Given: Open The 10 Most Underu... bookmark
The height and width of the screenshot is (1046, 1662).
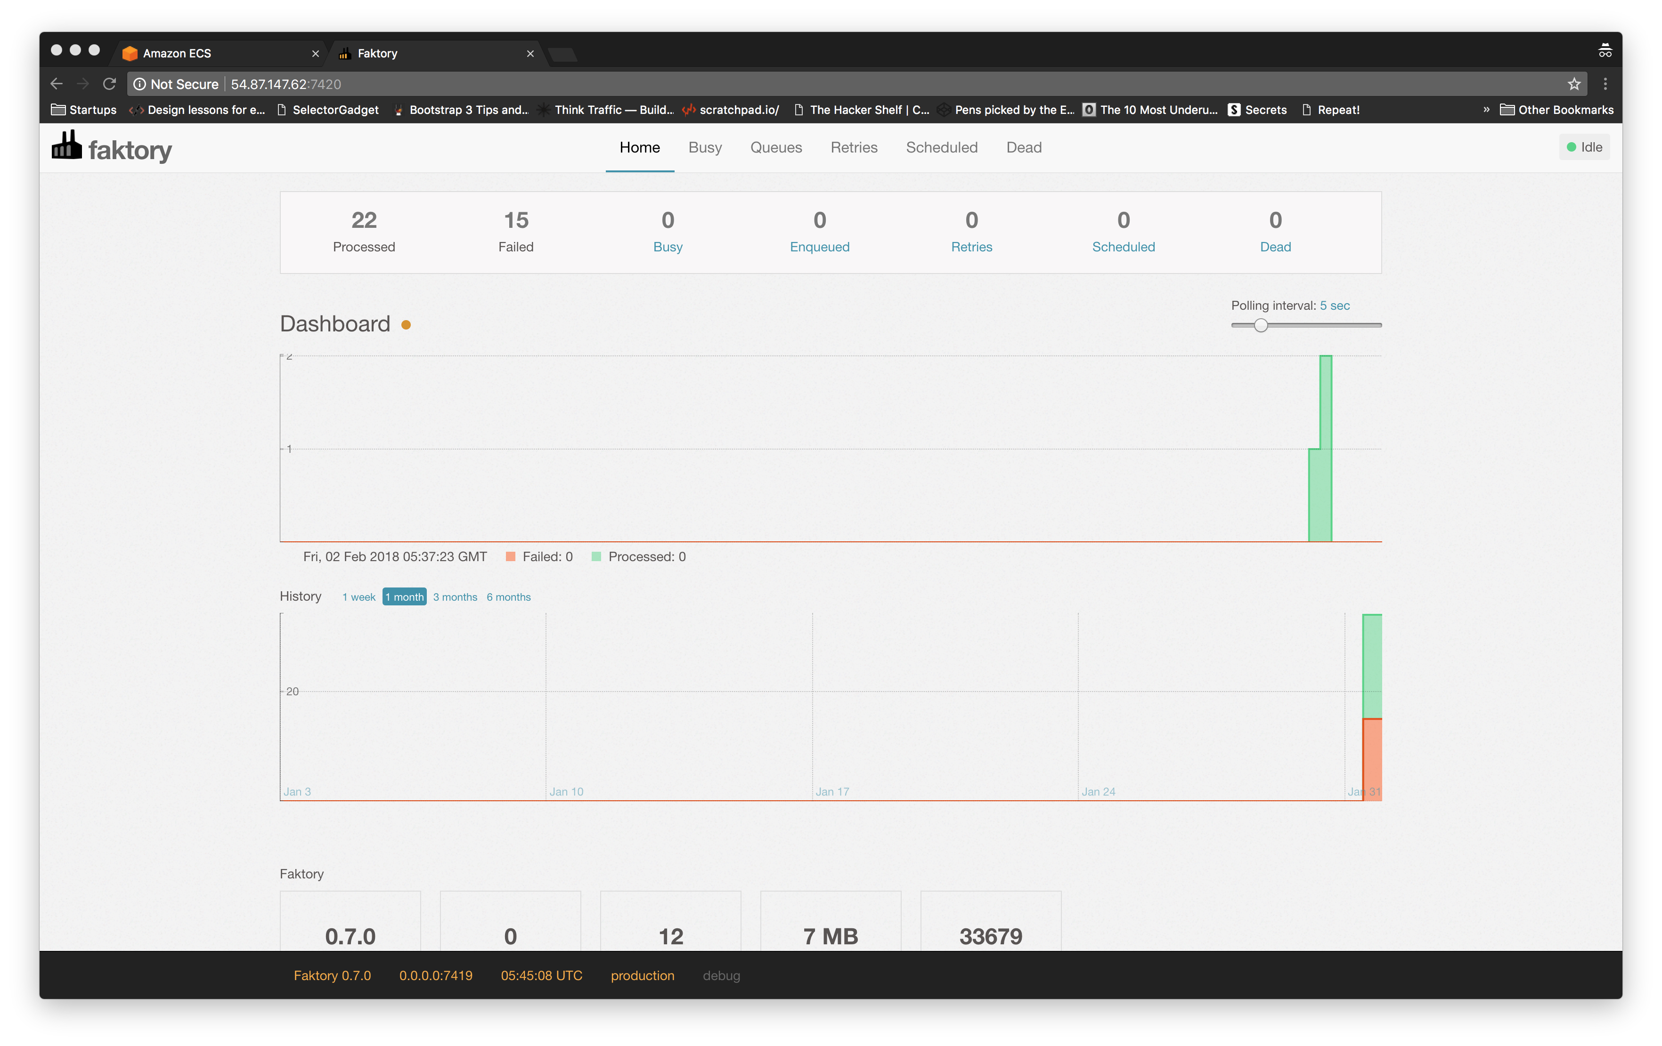Looking at the screenshot, I should [x=1150, y=110].
